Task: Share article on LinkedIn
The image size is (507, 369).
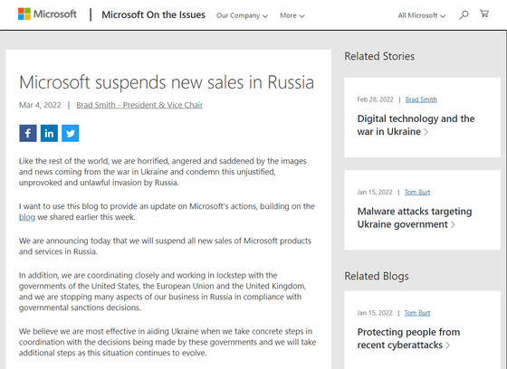Action: [x=49, y=133]
